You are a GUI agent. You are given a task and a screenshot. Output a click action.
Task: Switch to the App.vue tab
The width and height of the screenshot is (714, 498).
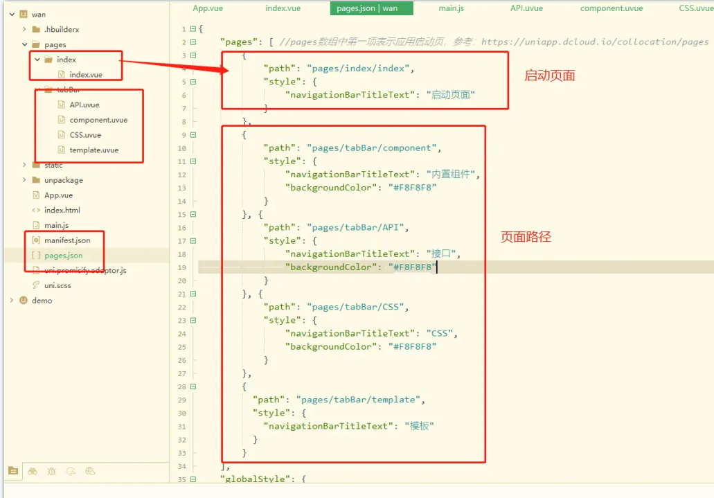tap(206, 8)
